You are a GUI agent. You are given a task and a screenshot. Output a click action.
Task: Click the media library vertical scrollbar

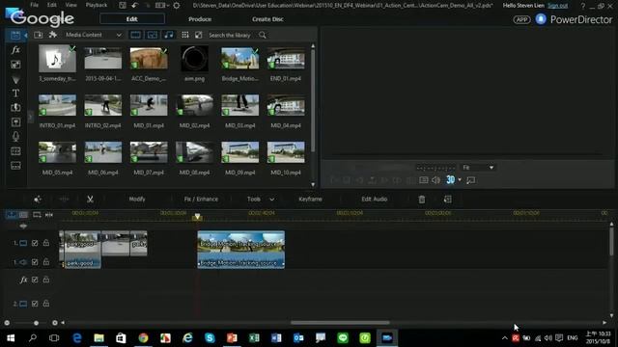pos(313,99)
